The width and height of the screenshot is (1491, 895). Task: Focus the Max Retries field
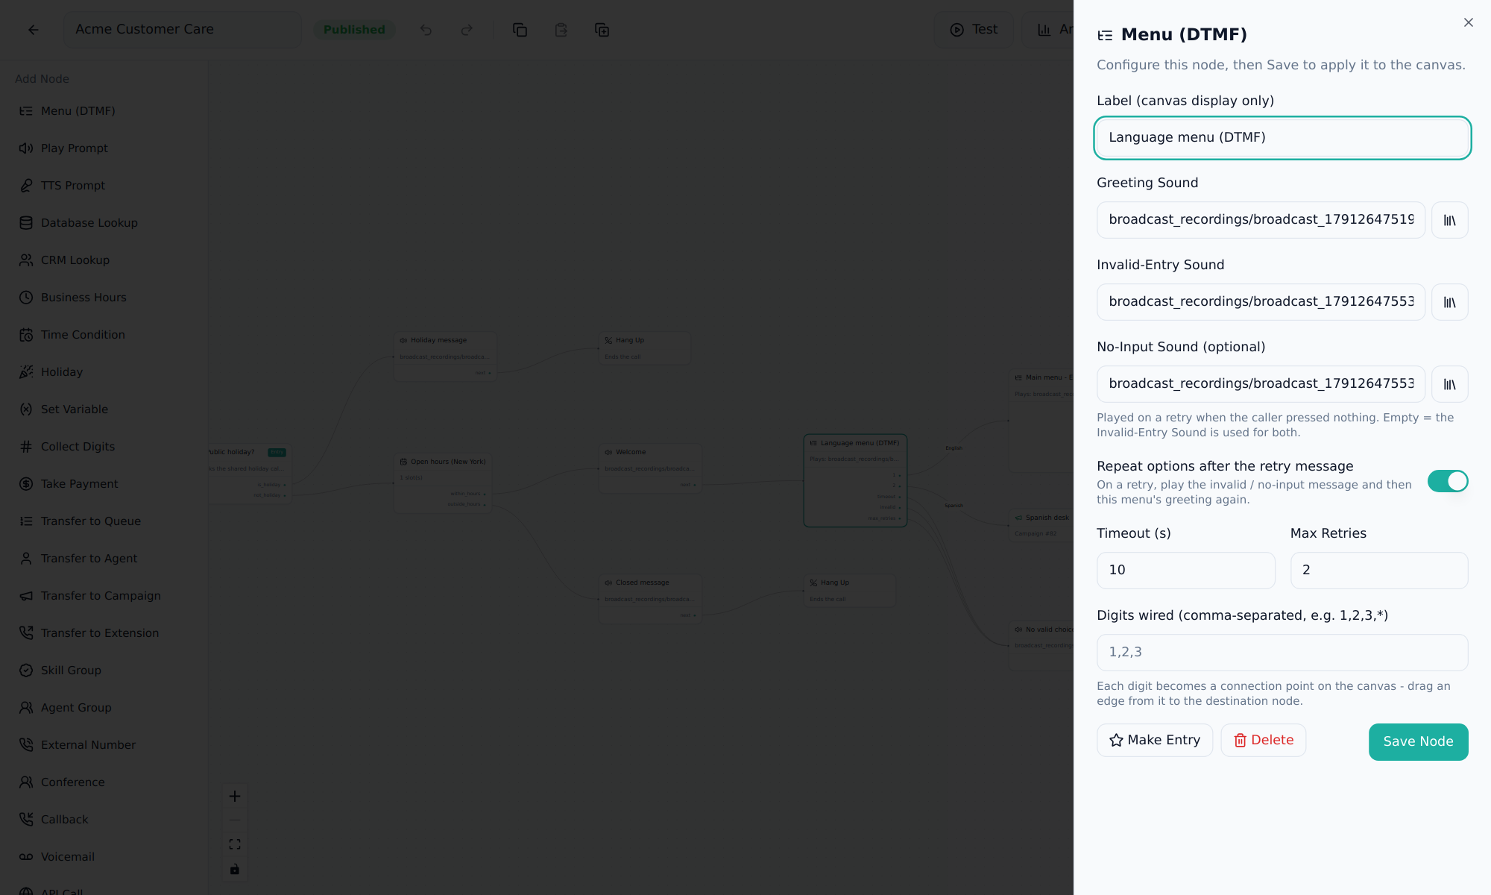pos(1379,571)
